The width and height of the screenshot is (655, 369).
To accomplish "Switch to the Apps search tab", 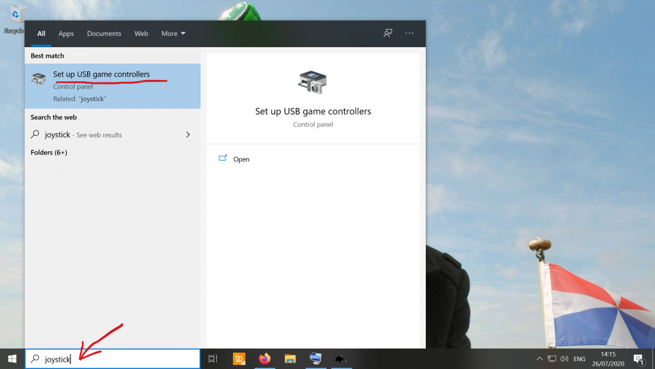I will [66, 33].
